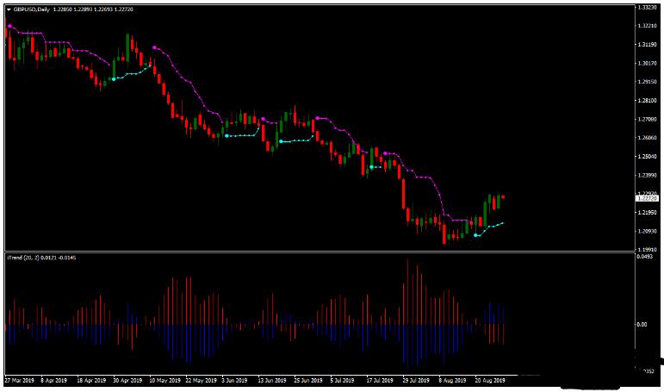
Task: Click the 17 Jul 2019 date label
Action: 380,381
